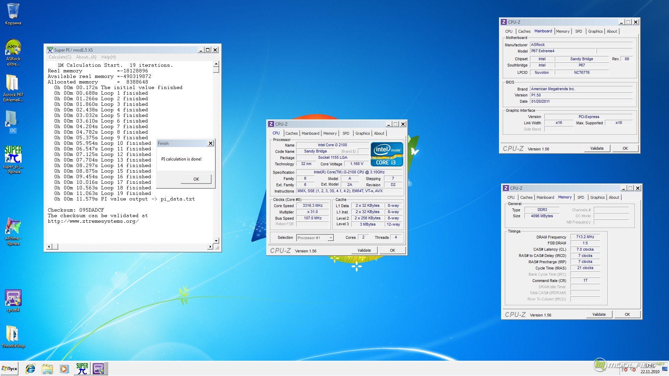Select Caches tab in Mainboard CPU-Z window
Image resolution: width=669 pixels, height=376 pixels.
click(524, 31)
